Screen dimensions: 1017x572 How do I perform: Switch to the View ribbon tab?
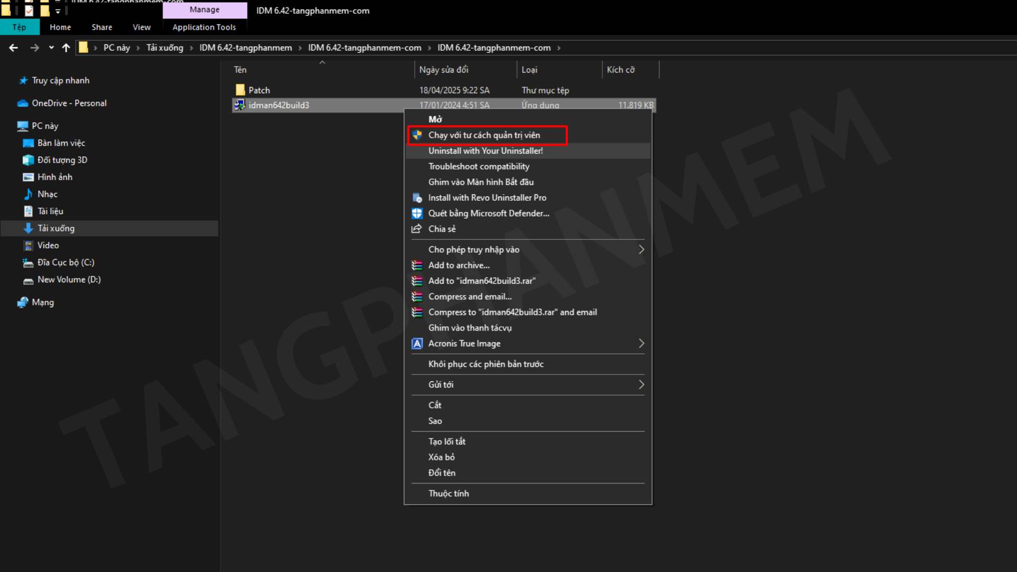pos(141,27)
